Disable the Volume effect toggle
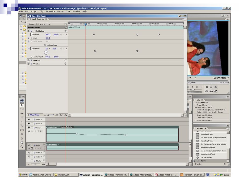243x182 pixels. click(x=29, y=64)
